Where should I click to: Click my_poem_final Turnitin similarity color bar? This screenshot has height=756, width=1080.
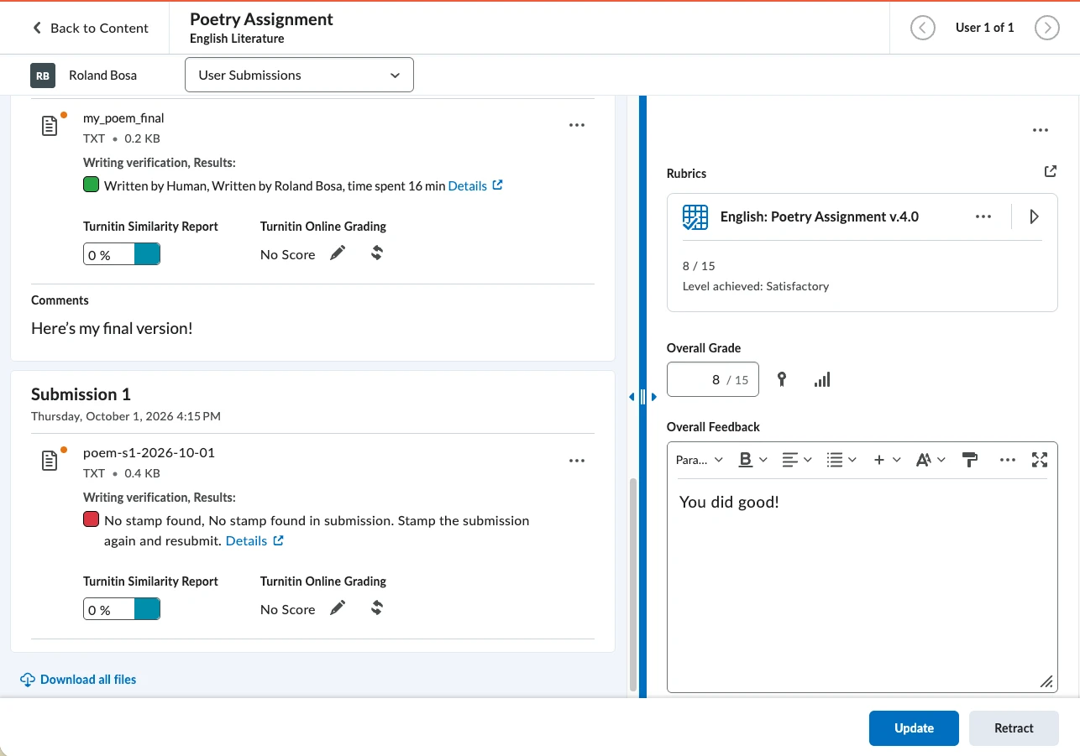point(147,254)
